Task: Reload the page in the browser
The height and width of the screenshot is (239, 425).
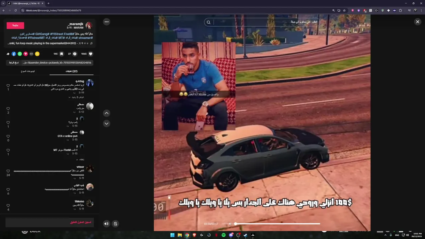Action: 15,10
